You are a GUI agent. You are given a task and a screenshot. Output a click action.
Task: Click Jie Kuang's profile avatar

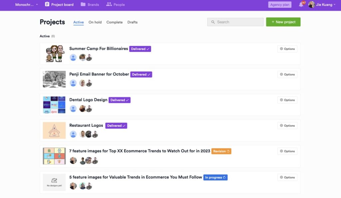pyautogui.click(x=311, y=5)
